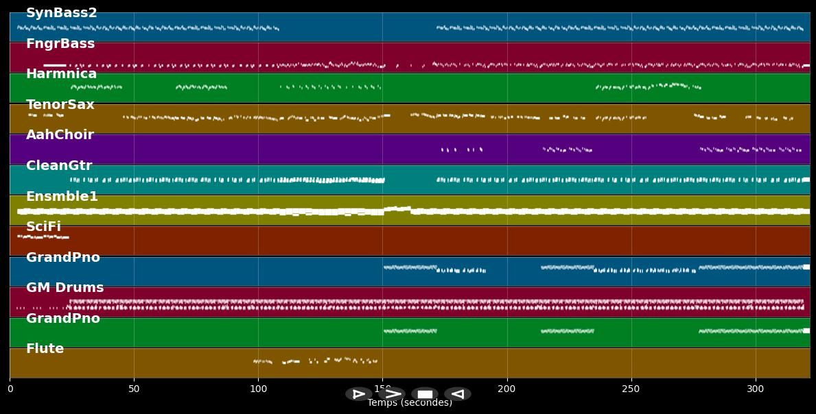Click the 300 seconds timeline tick label
Viewport: 816px width, 414px height.
(x=755, y=389)
